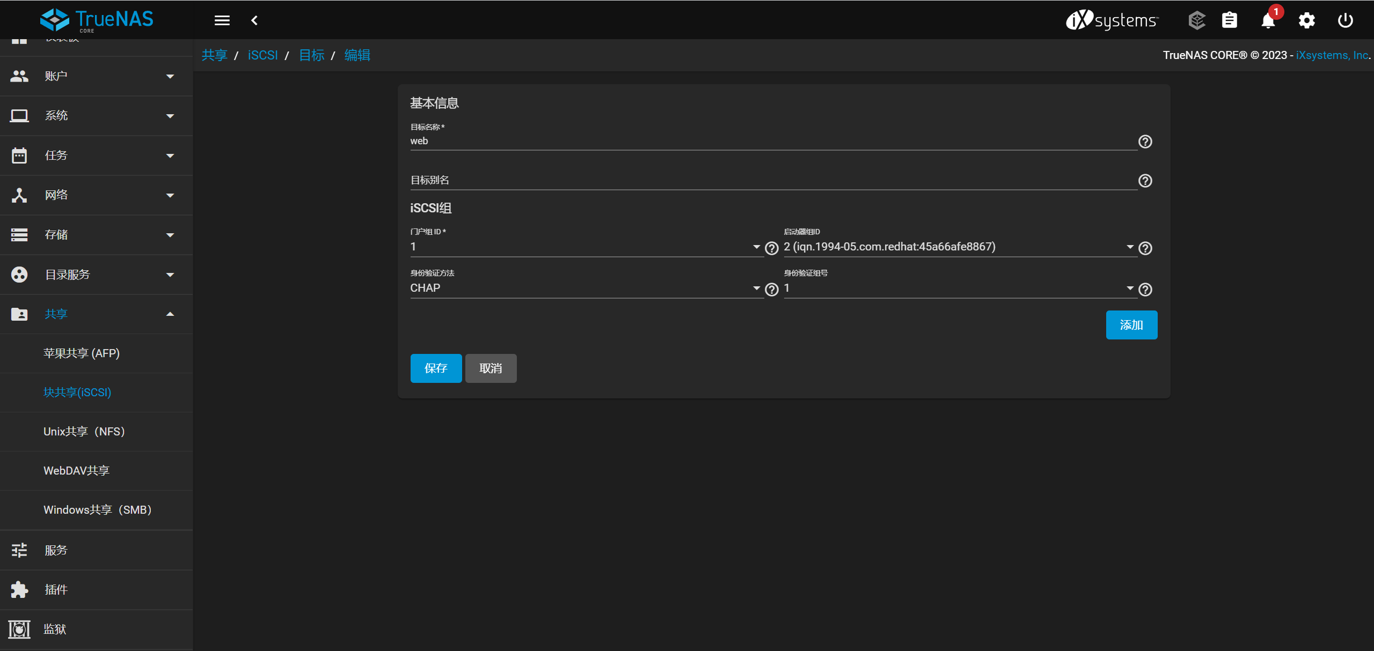Viewport: 1374px width, 651px height.
Task: Click help icon next to target name field
Action: point(1145,142)
